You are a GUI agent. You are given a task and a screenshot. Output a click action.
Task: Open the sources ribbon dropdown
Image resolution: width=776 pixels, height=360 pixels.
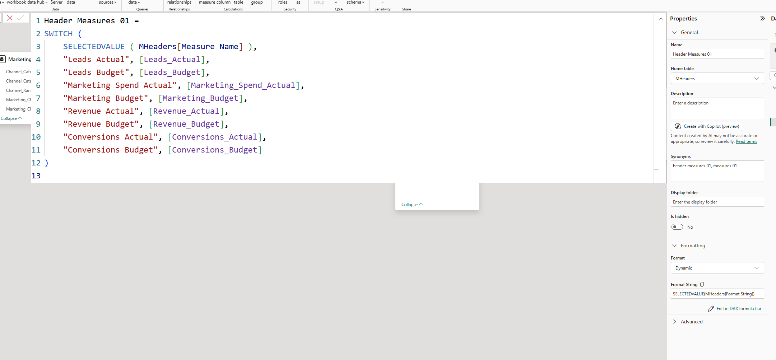click(x=108, y=2)
